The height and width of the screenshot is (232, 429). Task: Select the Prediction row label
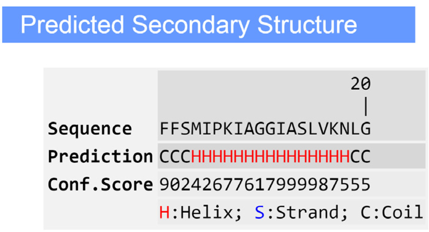pos(100,157)
